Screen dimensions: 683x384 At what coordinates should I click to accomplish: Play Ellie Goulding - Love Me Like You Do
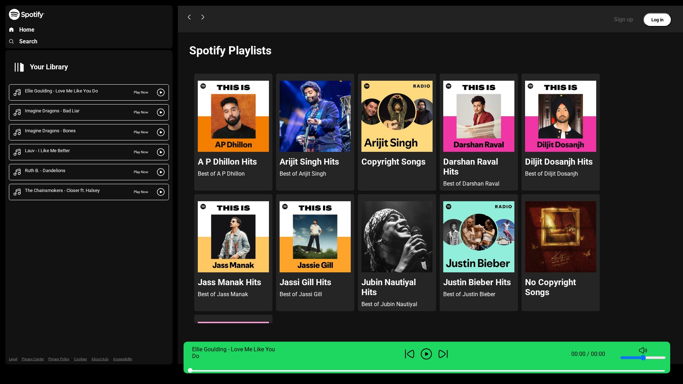point(161,92)
